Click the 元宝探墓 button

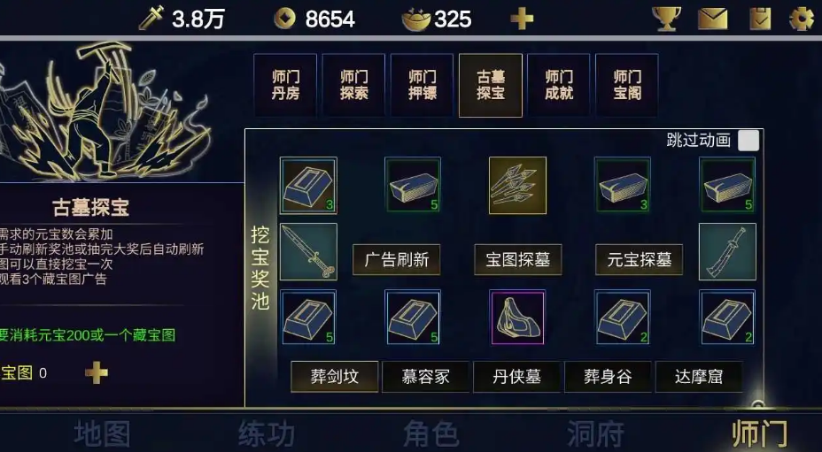pyautogui.click(x=639, y=260)
